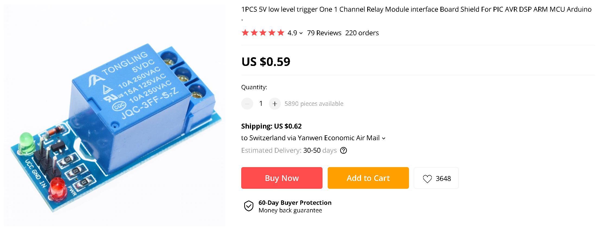The width and height of the screenshot is (596, 233).
Task: Expand the 4.9 rating breakdown chevron
Action: tap(301, 33)
